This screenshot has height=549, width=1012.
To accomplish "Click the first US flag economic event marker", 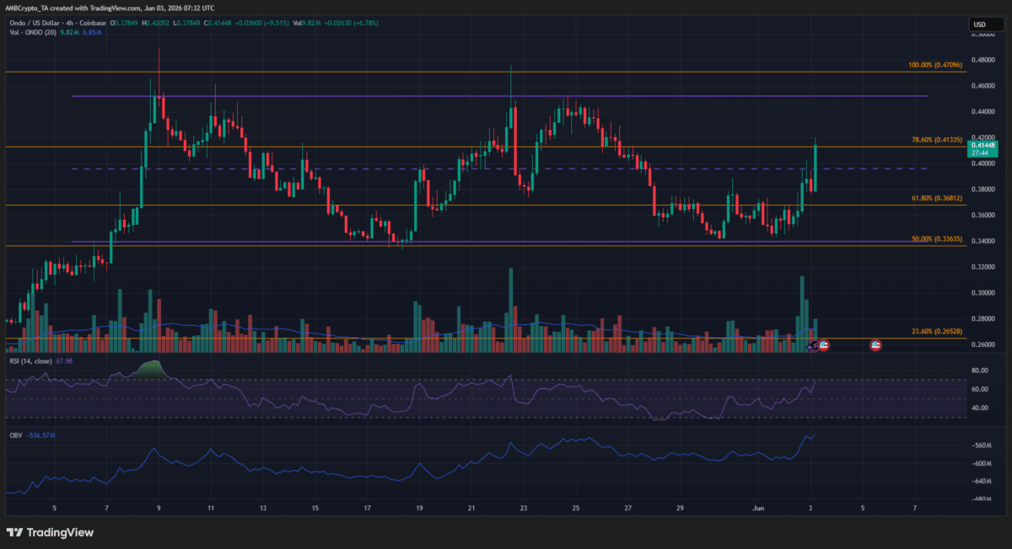I will (x=824, y=345).
